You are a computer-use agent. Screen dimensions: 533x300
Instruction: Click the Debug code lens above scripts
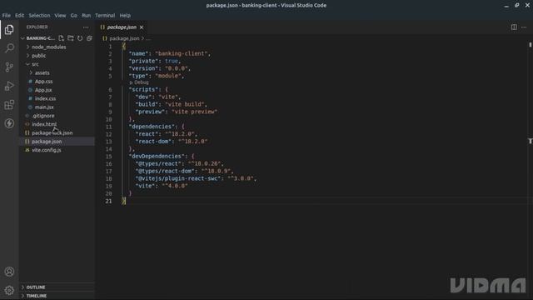pos(139,82)
